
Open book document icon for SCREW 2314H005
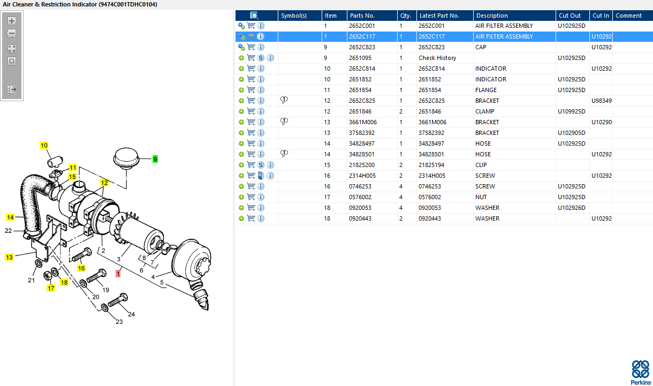261,176
